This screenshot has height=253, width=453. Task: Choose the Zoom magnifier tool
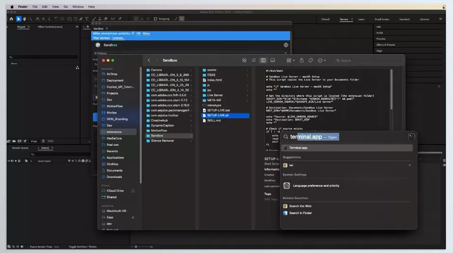click(x=30, y=19)
